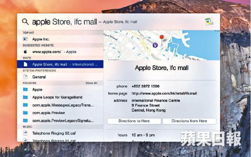Viewport: 251px width, 157px height.
Task: Click the folder icon for com.apple.MessagesLegacyTrans
Action: (25, 105)
